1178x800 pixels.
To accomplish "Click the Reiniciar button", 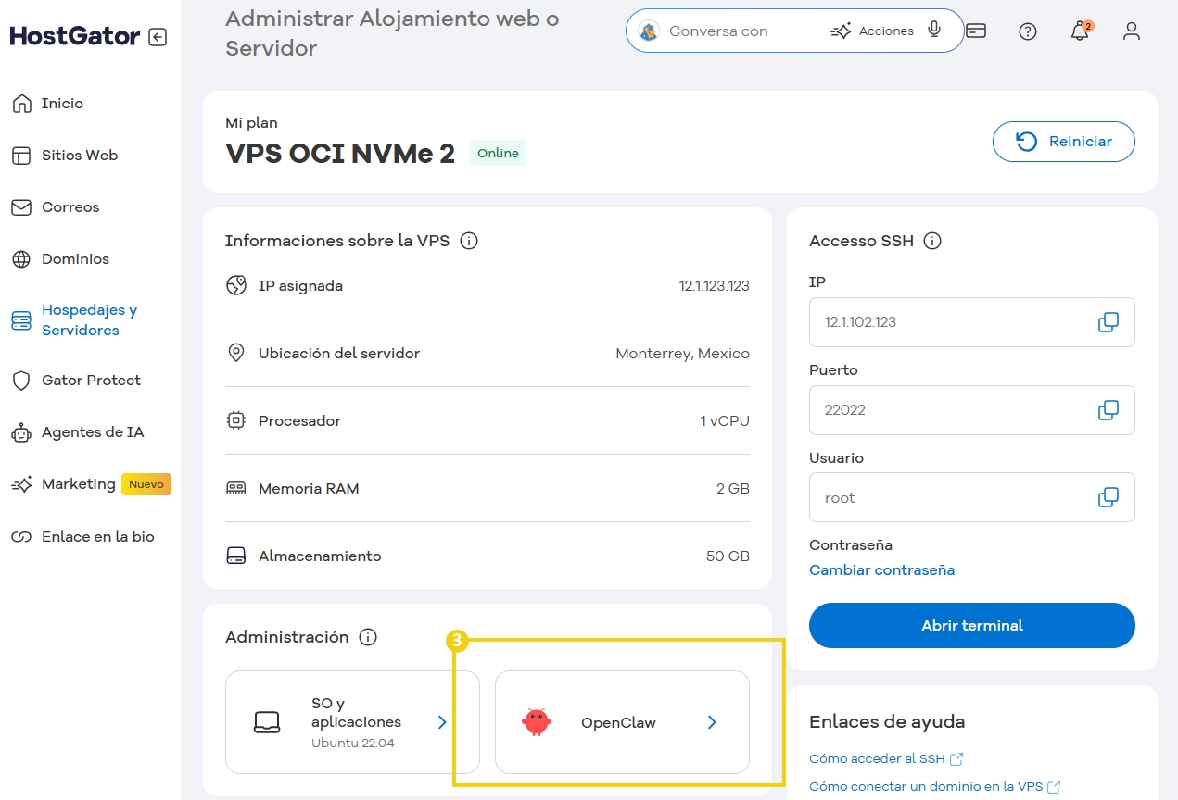I will click(x=1063, y=141).
